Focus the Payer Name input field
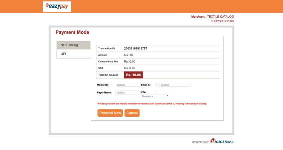283x150 pixels. pyautogui.click(x=128, y=92)
